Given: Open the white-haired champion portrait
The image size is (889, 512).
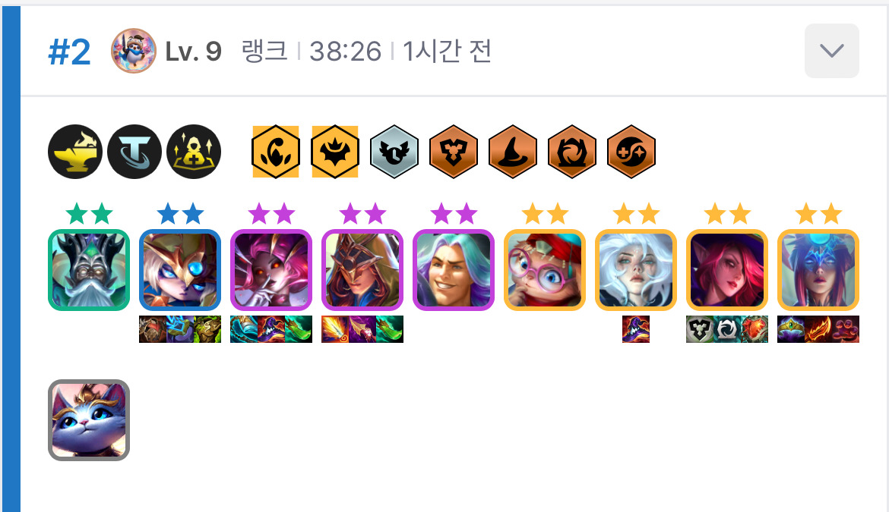Looking at the screenshot, I should click(636, 270).
